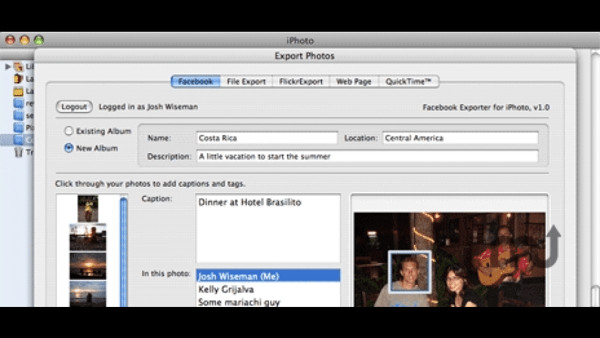Select the dinner photo thumbnail at the top of the strip
This screenshot has height=338, width=600.
coord(88,208)
